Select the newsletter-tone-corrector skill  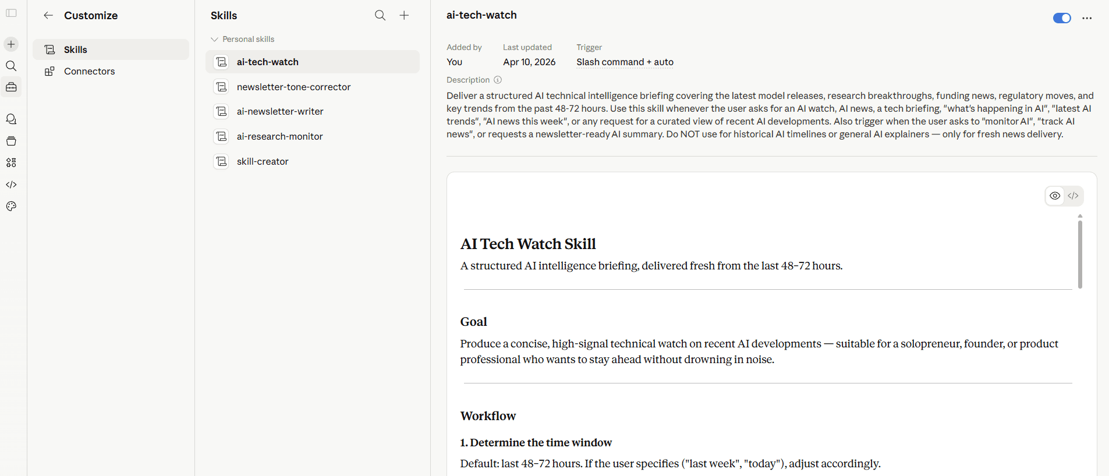point(293,87)
